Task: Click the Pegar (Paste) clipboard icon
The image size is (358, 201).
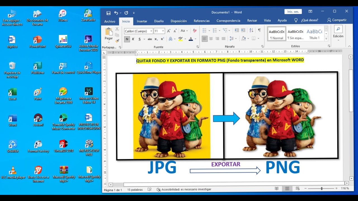Action: tap(109, 32)
